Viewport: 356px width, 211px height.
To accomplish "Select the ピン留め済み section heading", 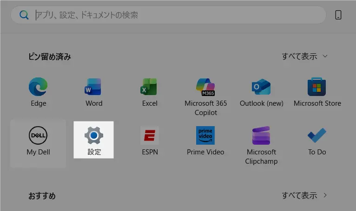I will 50,57.
